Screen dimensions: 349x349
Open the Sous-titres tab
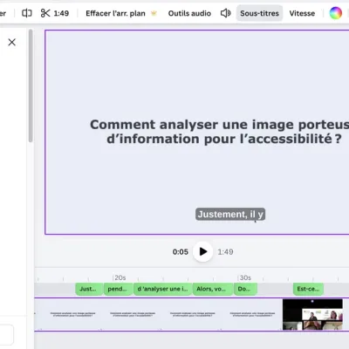click(259, 13)
